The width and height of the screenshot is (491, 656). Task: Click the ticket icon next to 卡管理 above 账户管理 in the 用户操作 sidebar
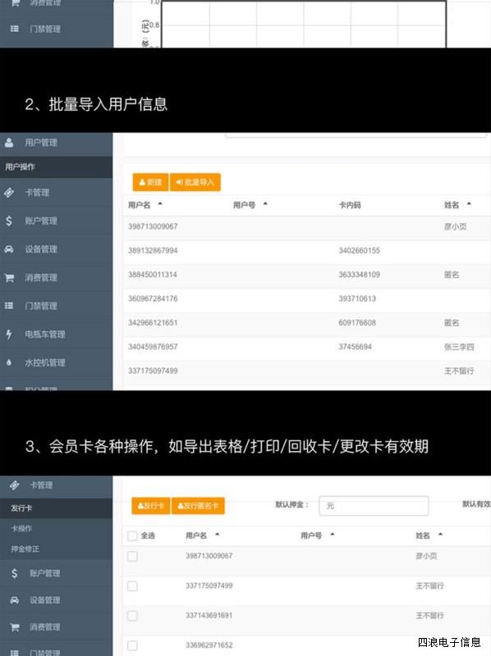(9, 193)
